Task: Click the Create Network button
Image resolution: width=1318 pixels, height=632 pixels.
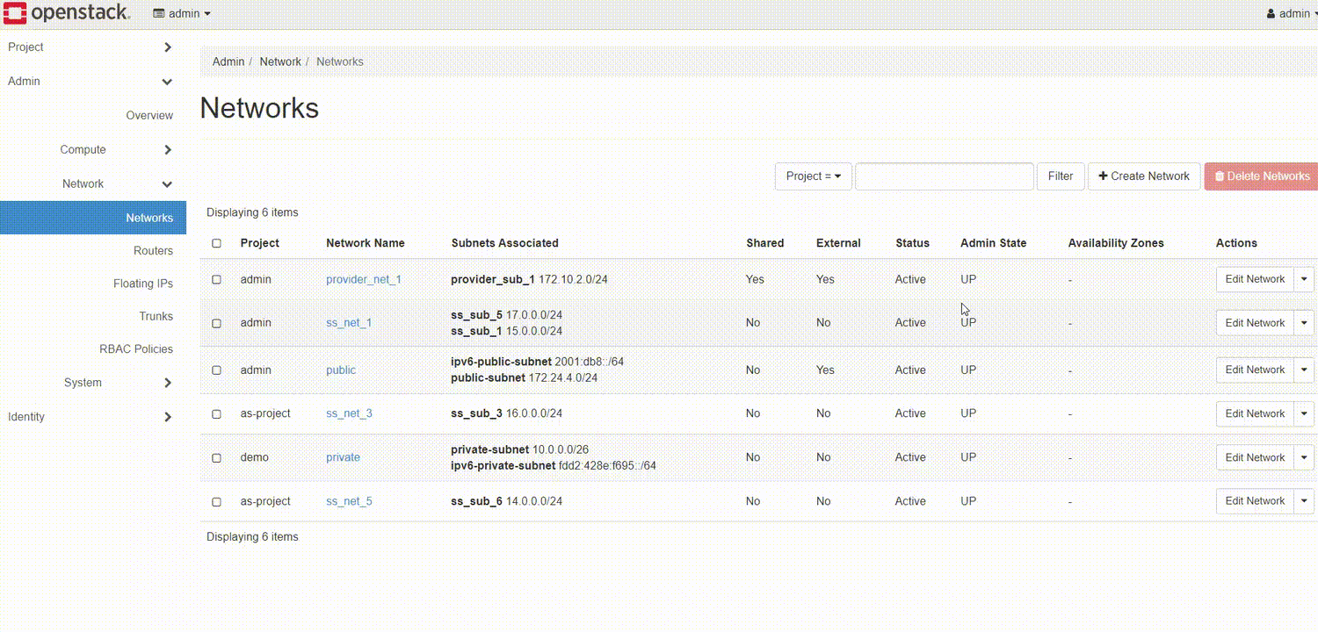Action: [x=1144, y=176]
